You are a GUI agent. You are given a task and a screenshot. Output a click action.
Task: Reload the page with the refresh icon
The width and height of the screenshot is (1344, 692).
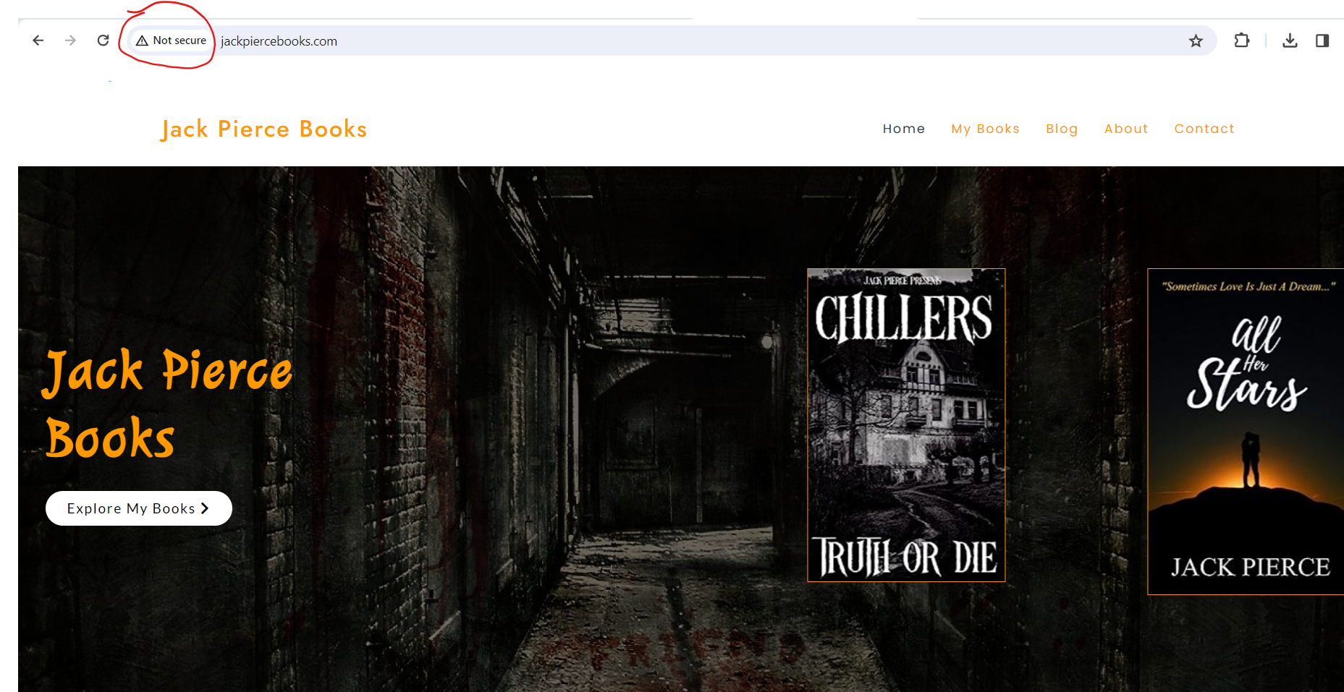[103, 40]
